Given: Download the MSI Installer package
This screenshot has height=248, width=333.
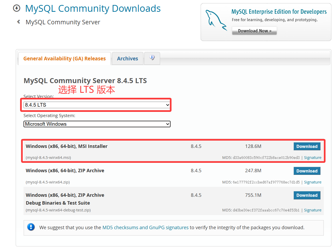Looking at the screenshot, I should 307,146.
